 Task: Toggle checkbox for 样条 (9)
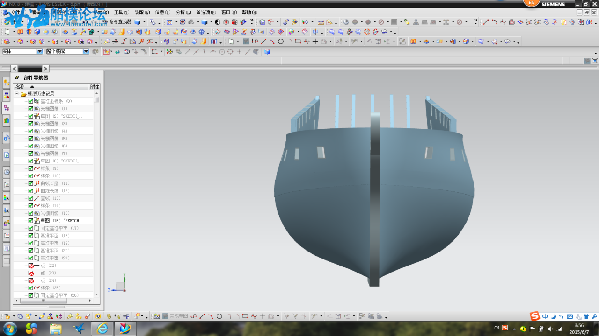click(x=31, y=168)
